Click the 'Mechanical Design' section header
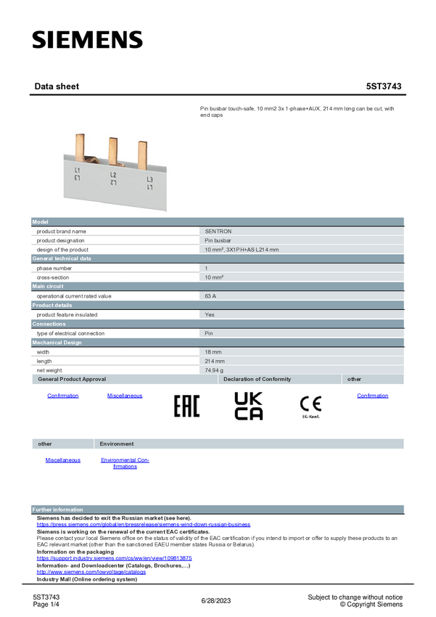This screenshot has width=436, height=617. tap(218, 343)
